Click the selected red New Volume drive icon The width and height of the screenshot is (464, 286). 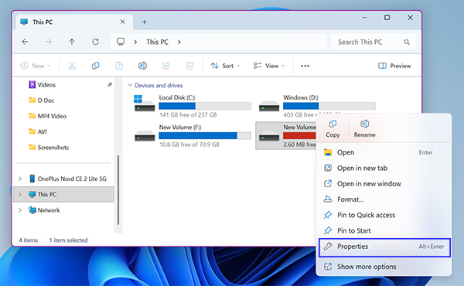(x=268, y=136)
